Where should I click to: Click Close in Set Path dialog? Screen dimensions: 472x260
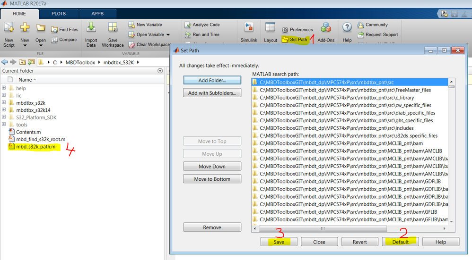(x=319, y=242)
